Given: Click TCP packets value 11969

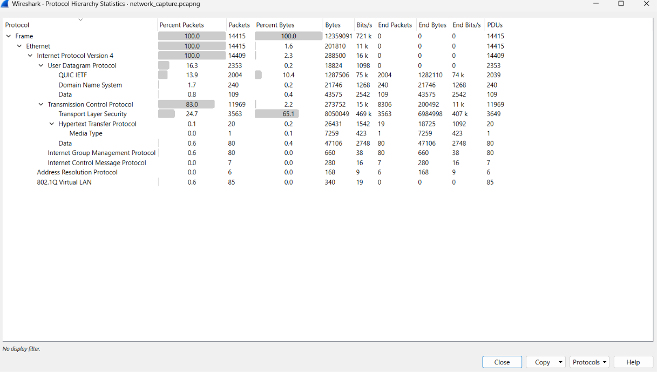Looking at the screenshot, I should click(237, 104).
